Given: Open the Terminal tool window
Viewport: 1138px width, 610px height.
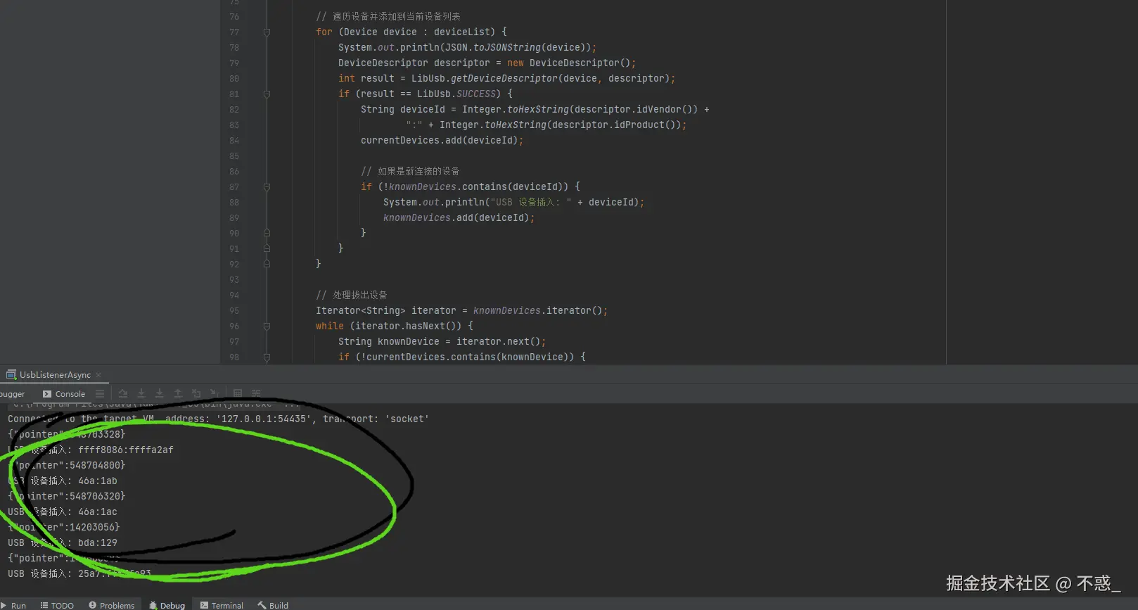Looking at the screenshot, I should click(222, 605).
